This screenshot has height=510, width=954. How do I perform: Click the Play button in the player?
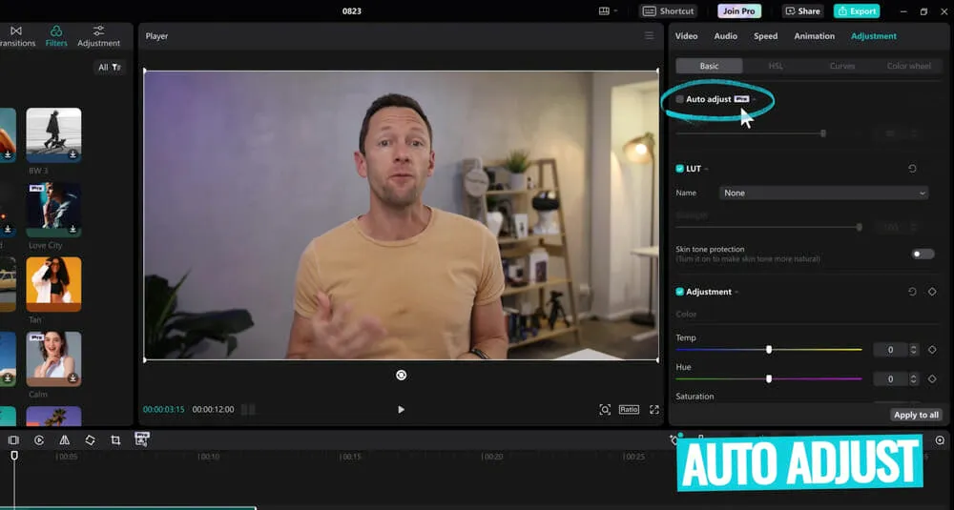401,410
